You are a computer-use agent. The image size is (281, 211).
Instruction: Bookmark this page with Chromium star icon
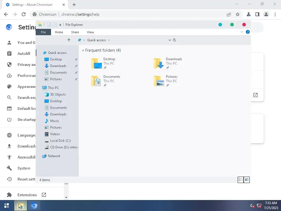pos(238,14)
